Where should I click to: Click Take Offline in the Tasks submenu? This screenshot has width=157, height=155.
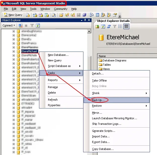(99, 81)
